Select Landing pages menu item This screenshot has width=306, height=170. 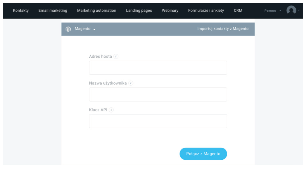pyautogui.click(x=139, y=11)
